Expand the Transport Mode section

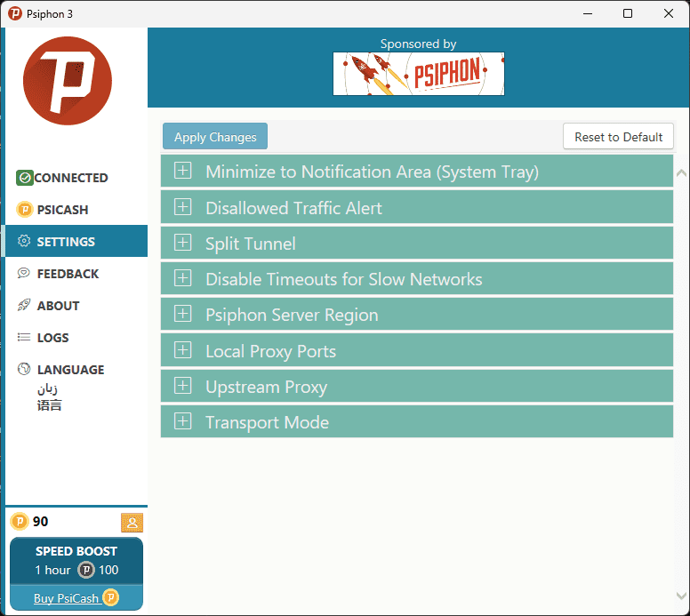(417, 422)
